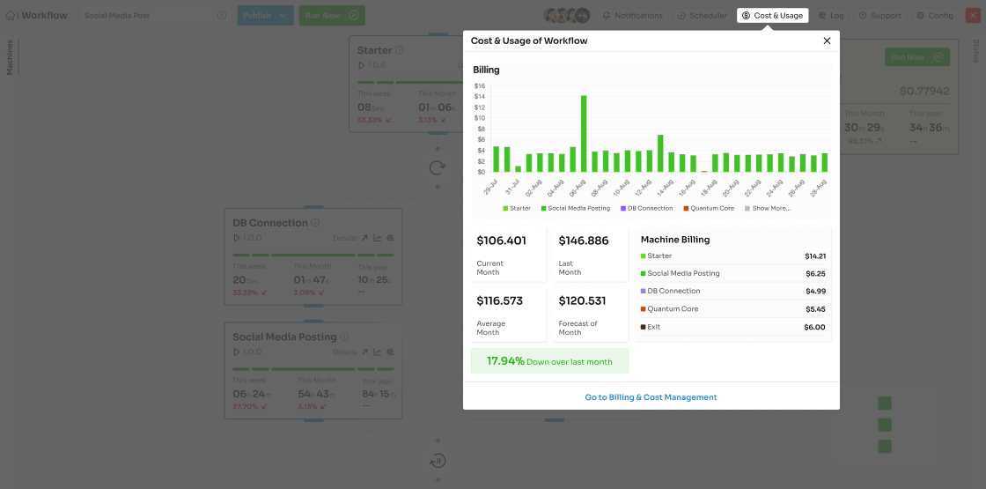Click Social Media Posting details arrow icon
The height and width of the screenshot is (489, 986).
coord(364,352)
